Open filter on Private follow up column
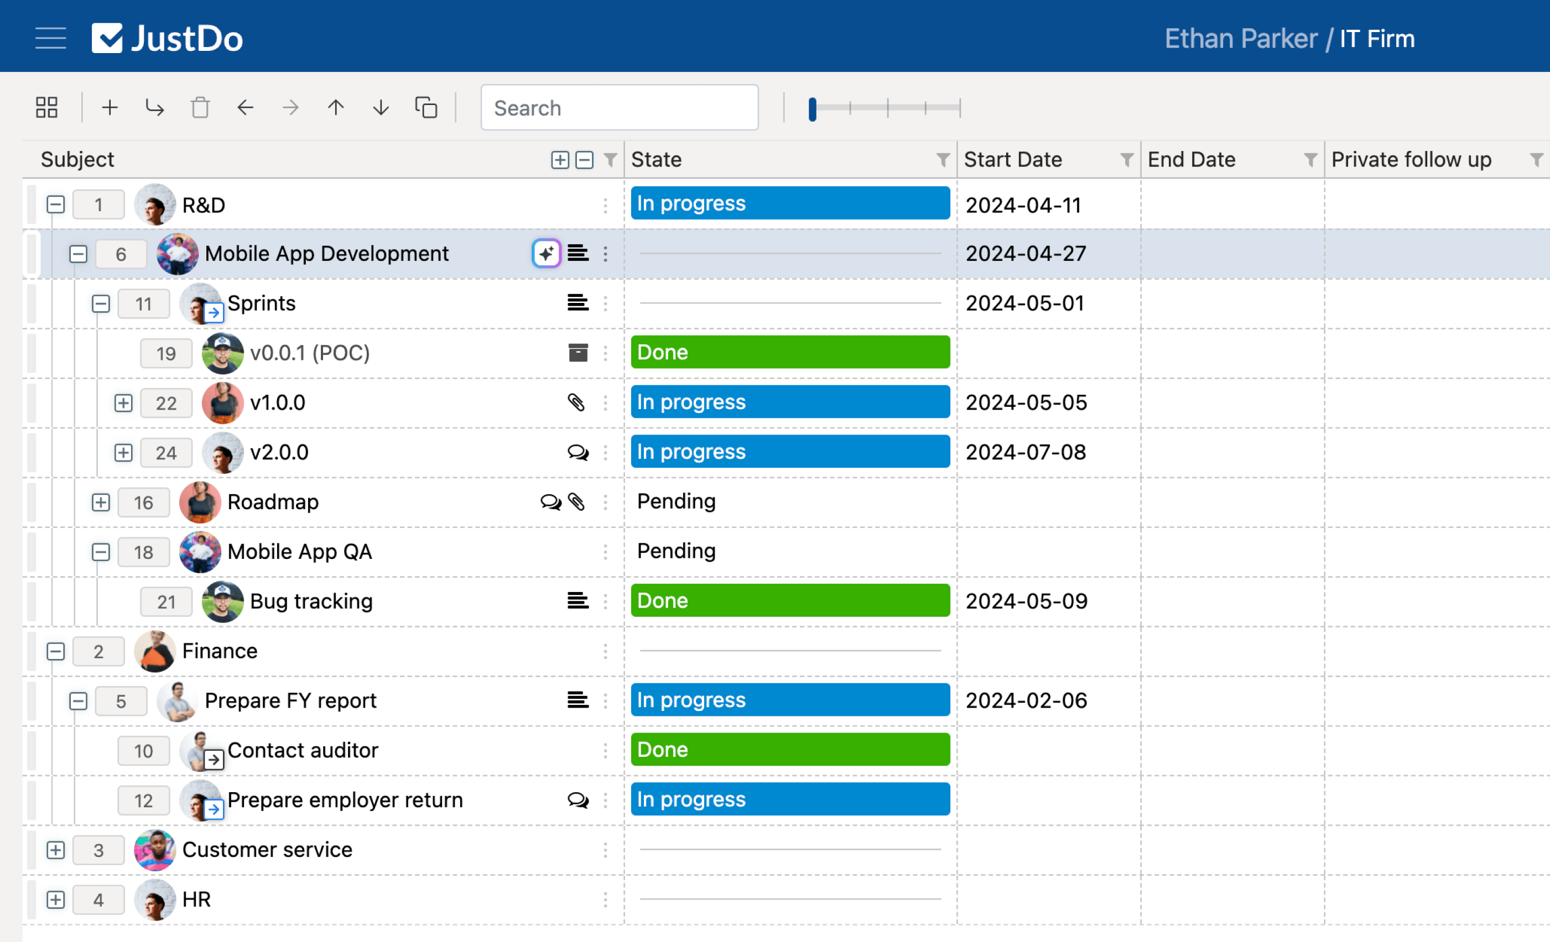The height and width of the screenshot is (942, 1550). click(x=1536, y=160)
